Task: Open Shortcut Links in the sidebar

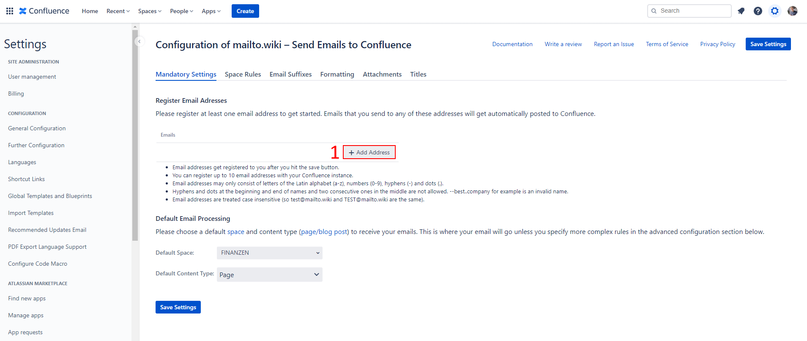Action: 26,179
